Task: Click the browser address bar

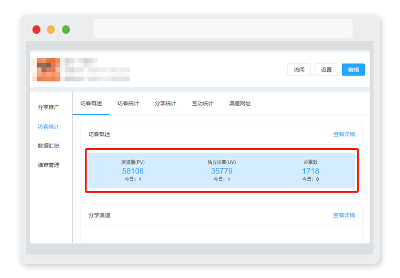Action: (x=223, y=28)
